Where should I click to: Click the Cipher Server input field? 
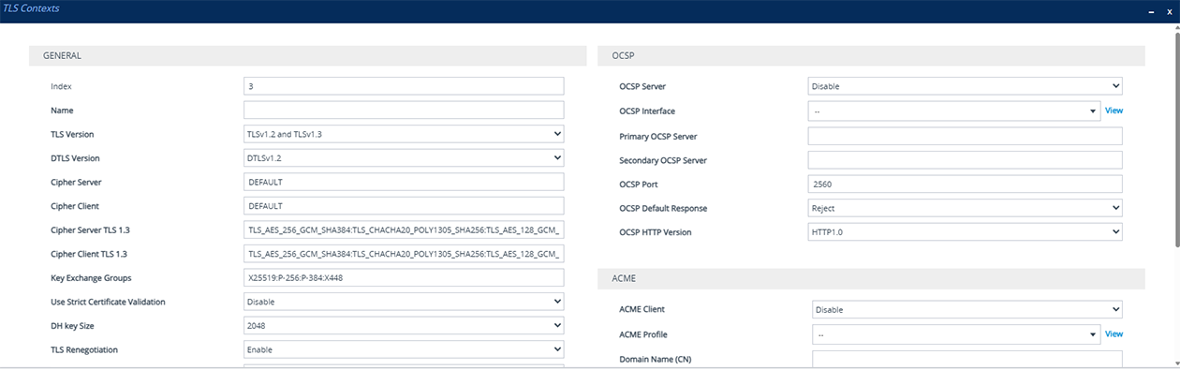click(404, 182)
